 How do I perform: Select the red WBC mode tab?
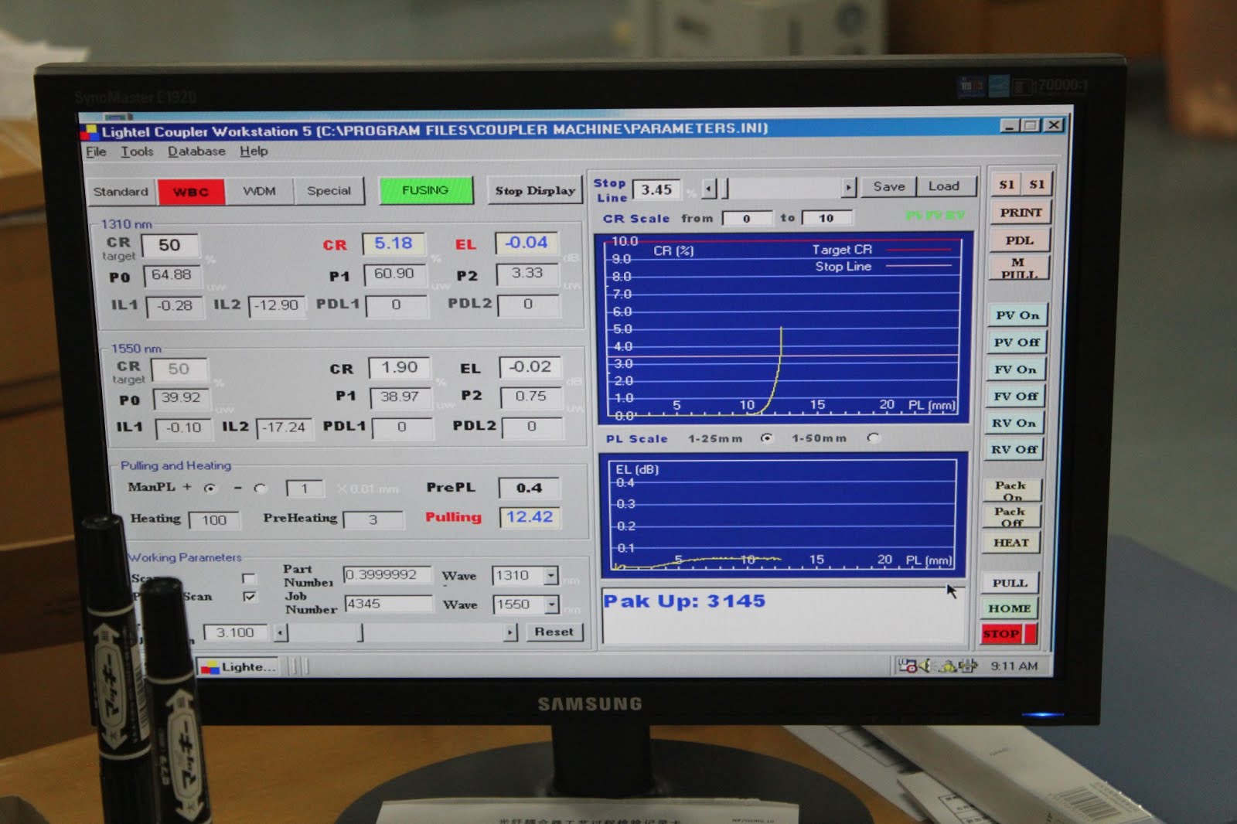(x=191, y=192)
